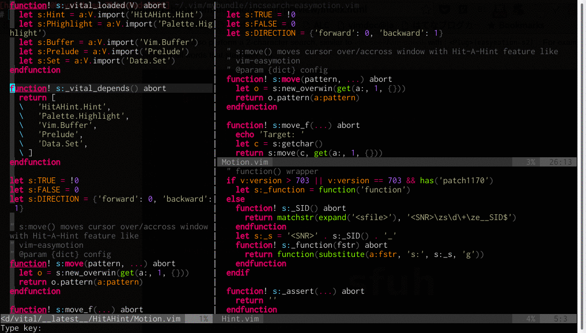Click the translucent heart icon near the top bar
The image size is (586, 333).
[445, 9]
